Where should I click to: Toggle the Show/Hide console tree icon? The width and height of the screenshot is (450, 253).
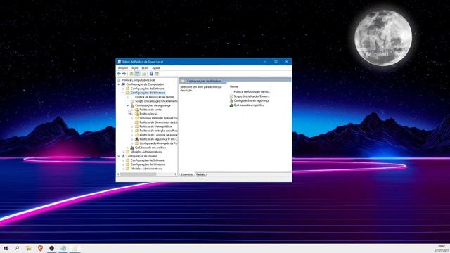(x=138, y=74)
